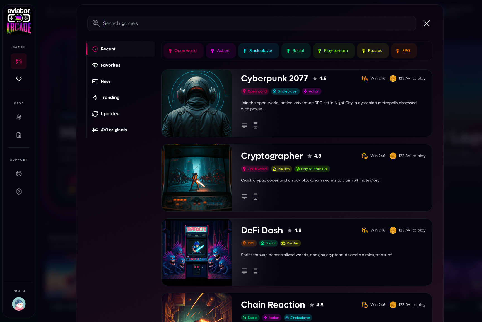Click the Open world tag on Cyberpunk 2077
The image size is (482, 322).
255,91
